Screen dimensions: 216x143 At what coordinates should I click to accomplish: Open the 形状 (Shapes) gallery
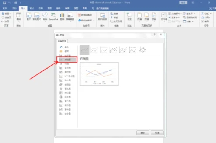coord(45,17)
